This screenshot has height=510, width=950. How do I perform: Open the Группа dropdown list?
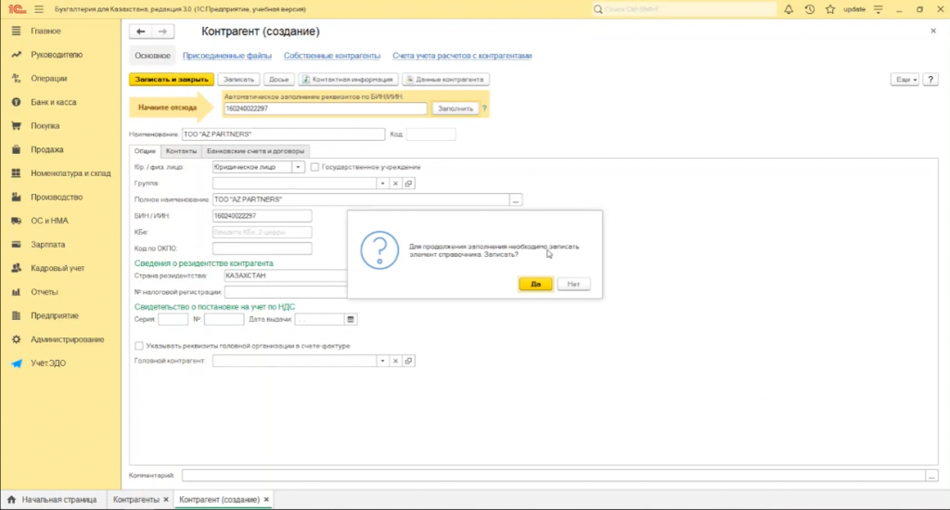pyautogui.click(x=382, y=184)
